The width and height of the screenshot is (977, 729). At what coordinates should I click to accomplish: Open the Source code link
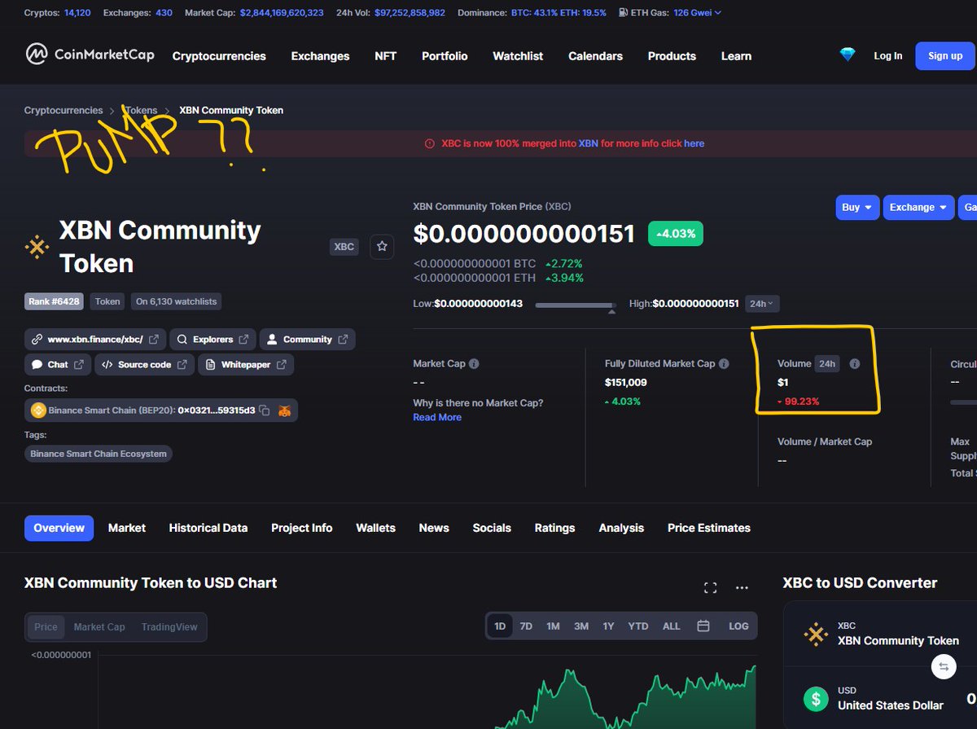[145, 364]
